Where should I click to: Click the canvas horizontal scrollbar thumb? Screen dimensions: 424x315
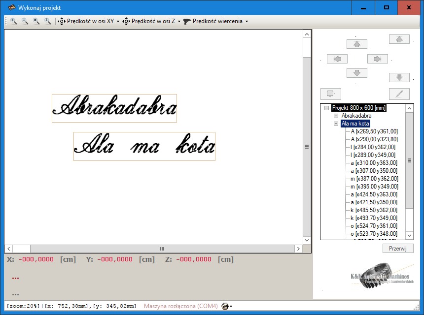click(162, 249)
